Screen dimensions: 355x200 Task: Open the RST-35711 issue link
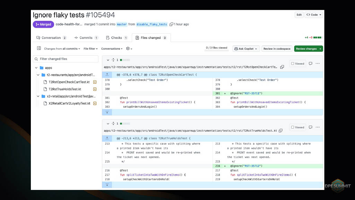[x=252, y=93]
